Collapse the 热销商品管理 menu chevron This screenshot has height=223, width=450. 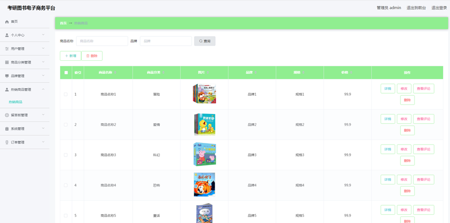pyautogui.click(x=43, y=89)
